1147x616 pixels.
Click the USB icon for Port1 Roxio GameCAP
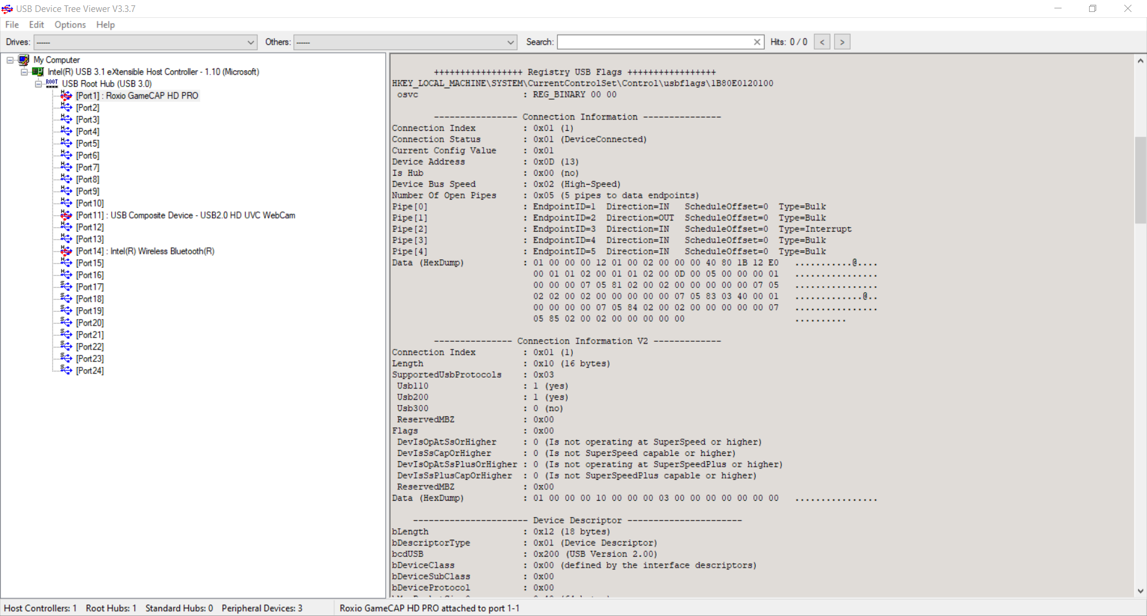[66, 96]
